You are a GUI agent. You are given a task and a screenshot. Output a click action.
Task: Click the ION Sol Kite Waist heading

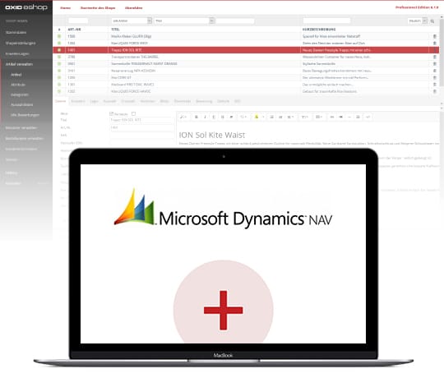pyautogui.click(x=212, y=135)
